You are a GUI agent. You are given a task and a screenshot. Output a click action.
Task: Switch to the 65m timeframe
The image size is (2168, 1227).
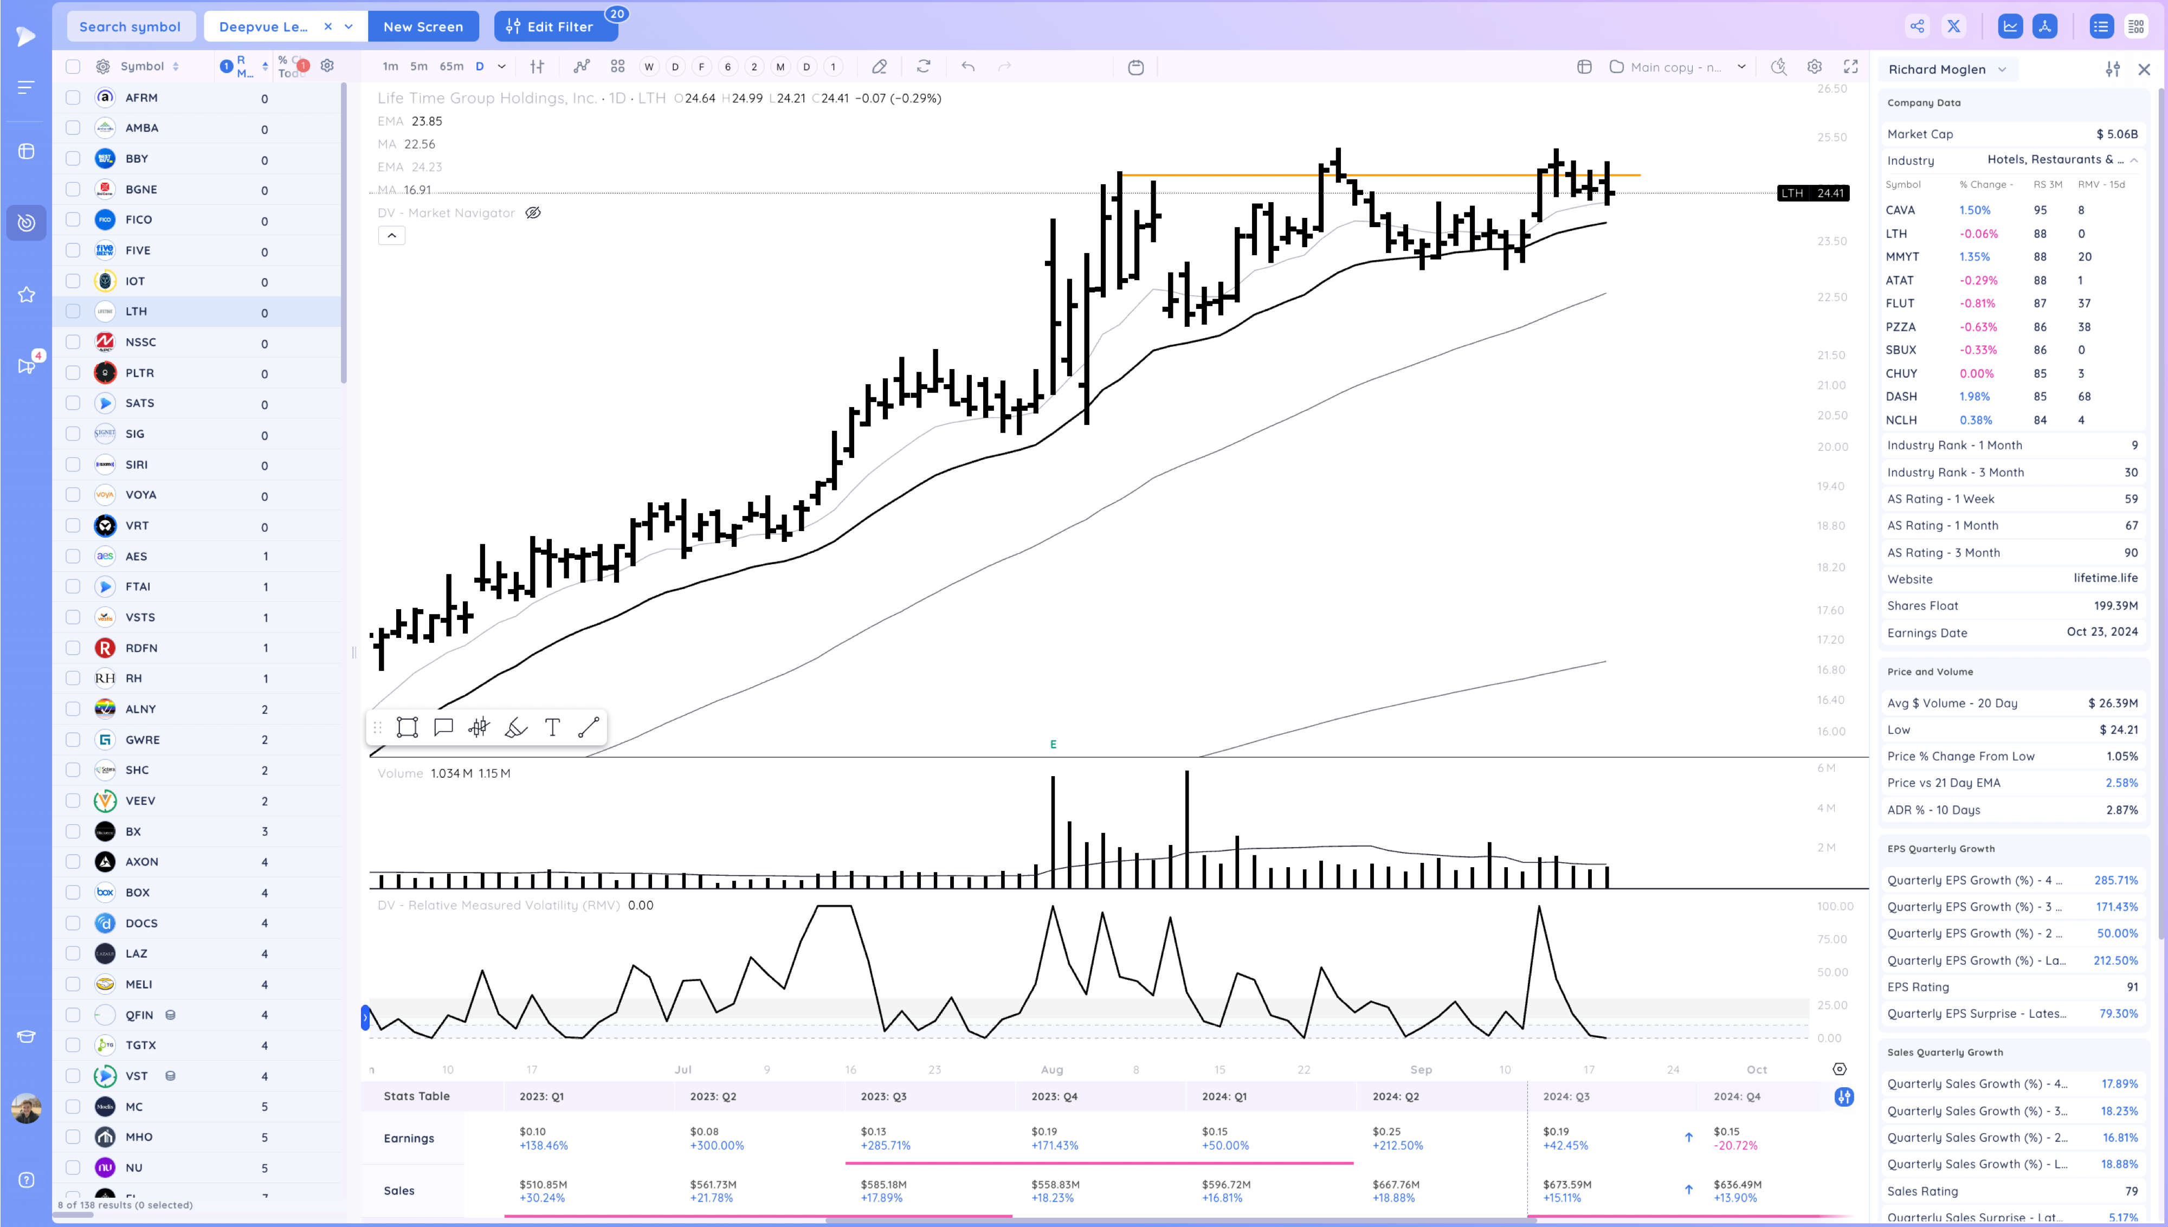coord(451,67)
